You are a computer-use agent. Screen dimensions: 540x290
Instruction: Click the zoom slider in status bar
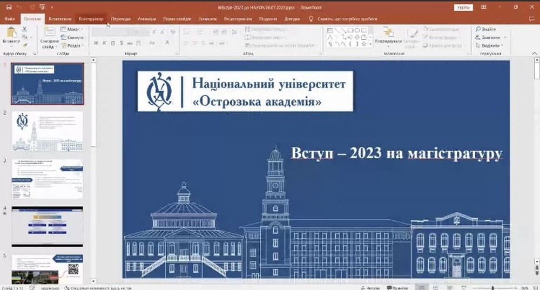pos(492,287)
